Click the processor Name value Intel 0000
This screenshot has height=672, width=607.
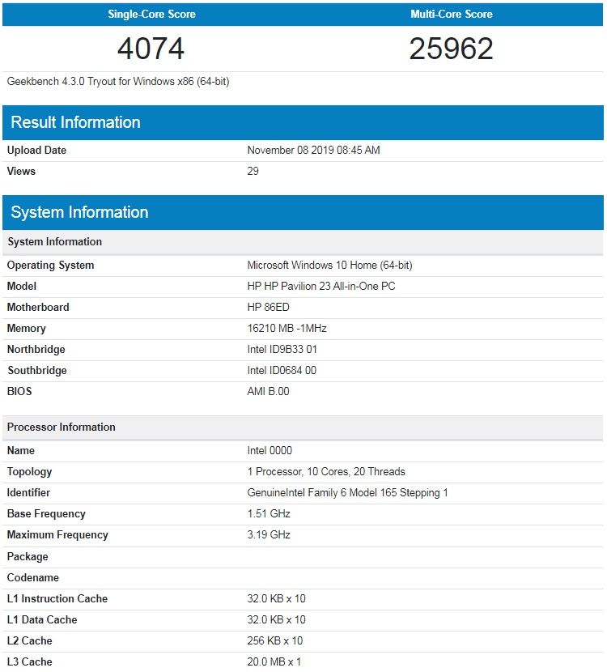pyautogui.click(x=270, y=450)
